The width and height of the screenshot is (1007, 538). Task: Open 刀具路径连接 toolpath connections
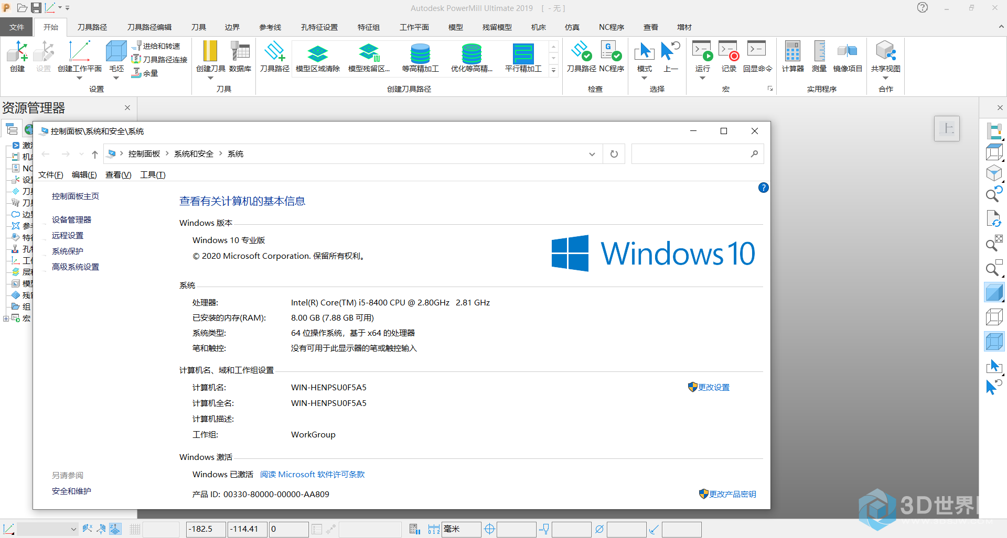tap(159, 60)
